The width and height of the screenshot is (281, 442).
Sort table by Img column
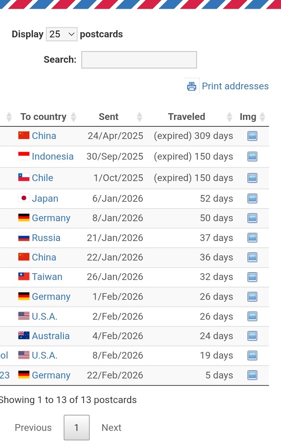[248, 117]
